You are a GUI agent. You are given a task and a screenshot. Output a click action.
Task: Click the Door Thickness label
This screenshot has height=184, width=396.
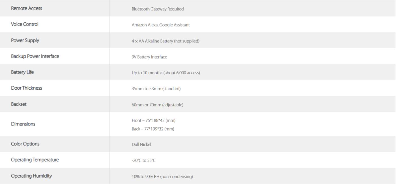pos(27,88)
